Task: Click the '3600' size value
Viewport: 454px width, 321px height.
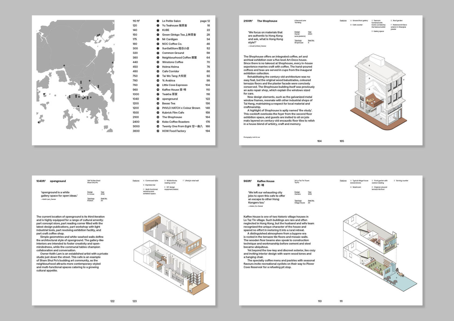Action: click(x=136, y=131)
